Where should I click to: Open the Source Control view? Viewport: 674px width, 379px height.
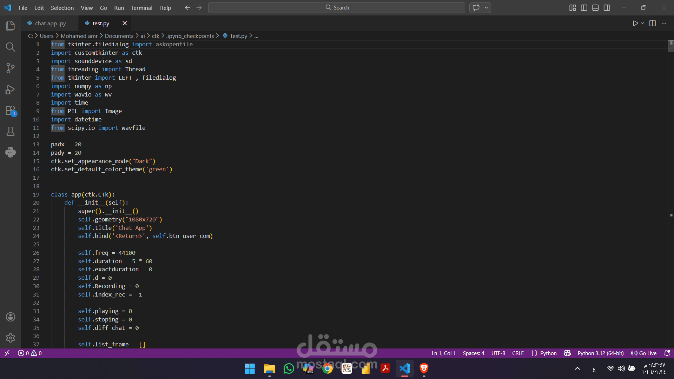tap(11, 68)
